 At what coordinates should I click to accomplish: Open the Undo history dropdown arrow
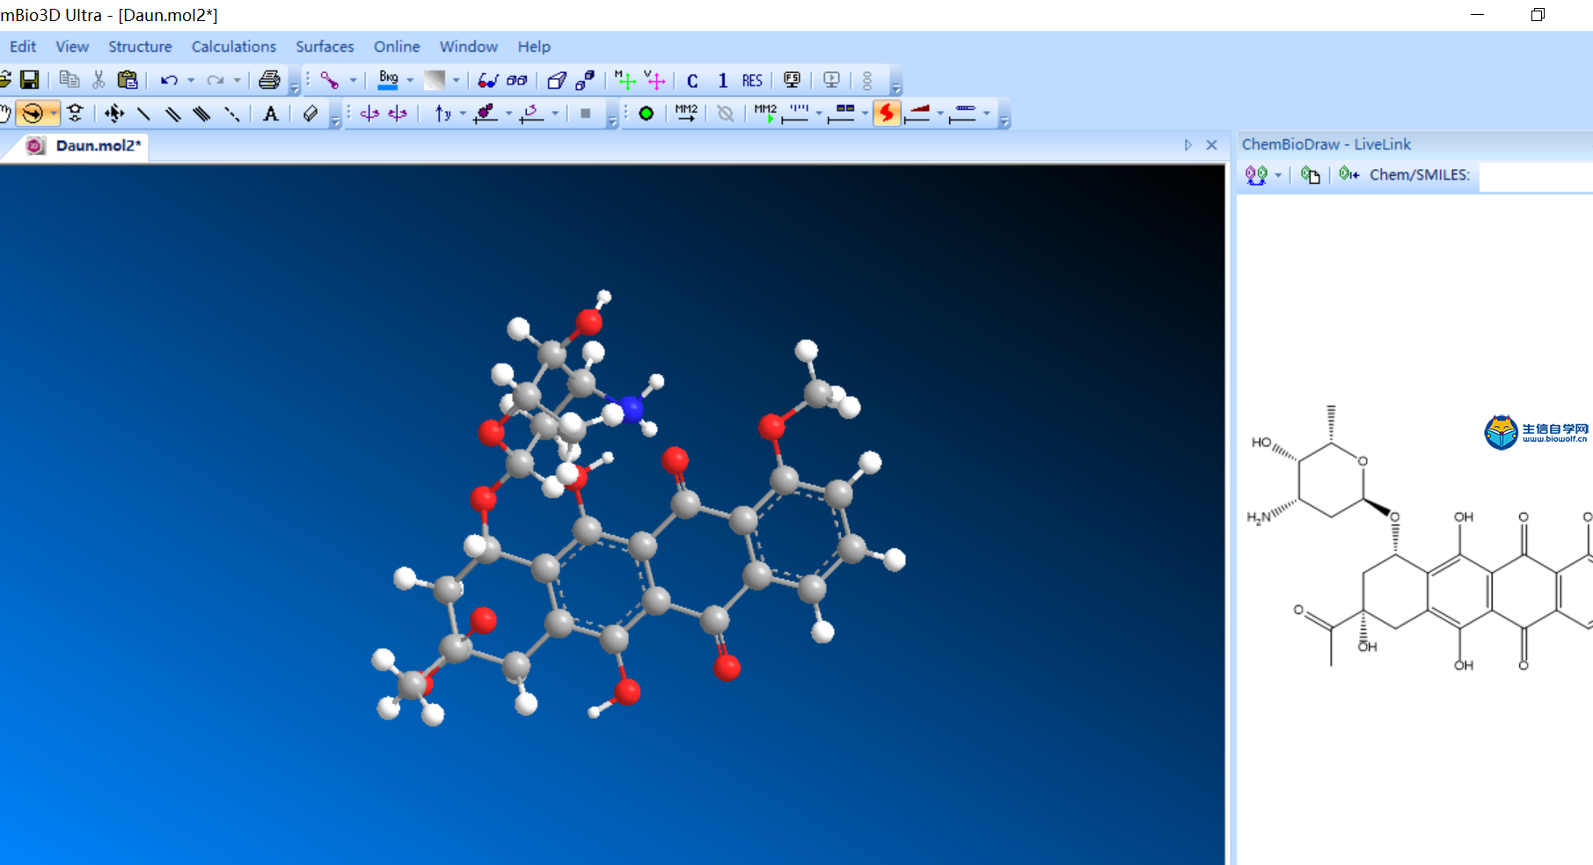[191, 80]
